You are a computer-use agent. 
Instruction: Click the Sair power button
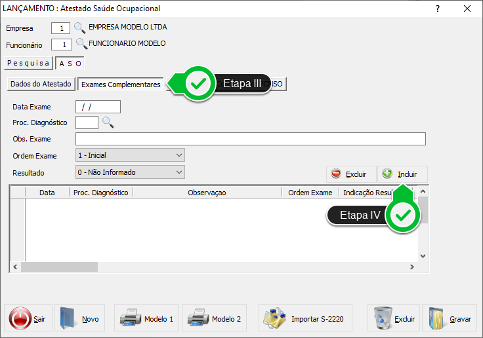(x=28, y=319)
